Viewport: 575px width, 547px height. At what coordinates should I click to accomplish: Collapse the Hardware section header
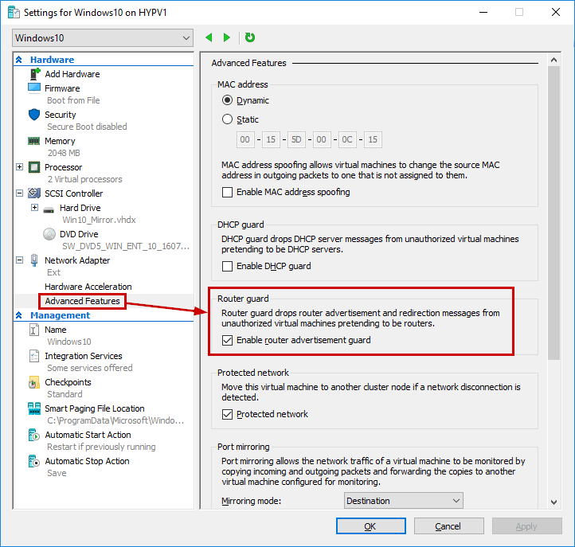(x=19, y=60)
